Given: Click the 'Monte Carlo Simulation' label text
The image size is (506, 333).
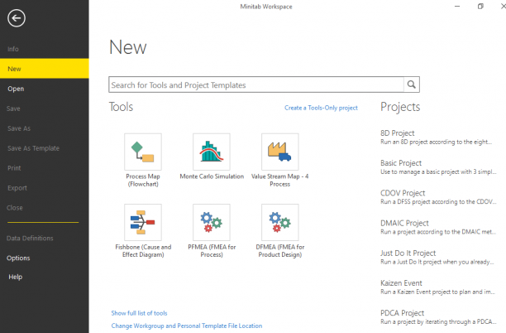Looking at the screenshot, I should [212, 176].
